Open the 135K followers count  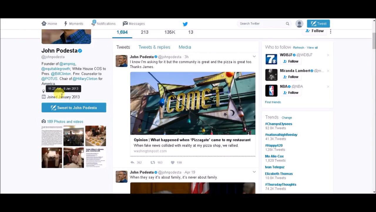pos(170,32)
